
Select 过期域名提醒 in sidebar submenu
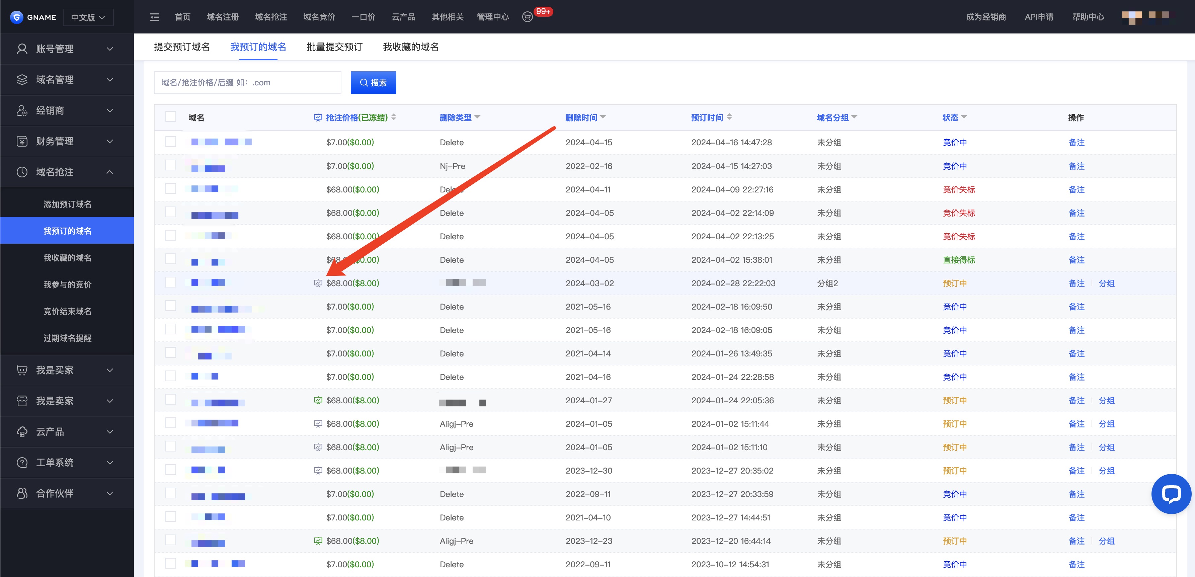[67, 338]
